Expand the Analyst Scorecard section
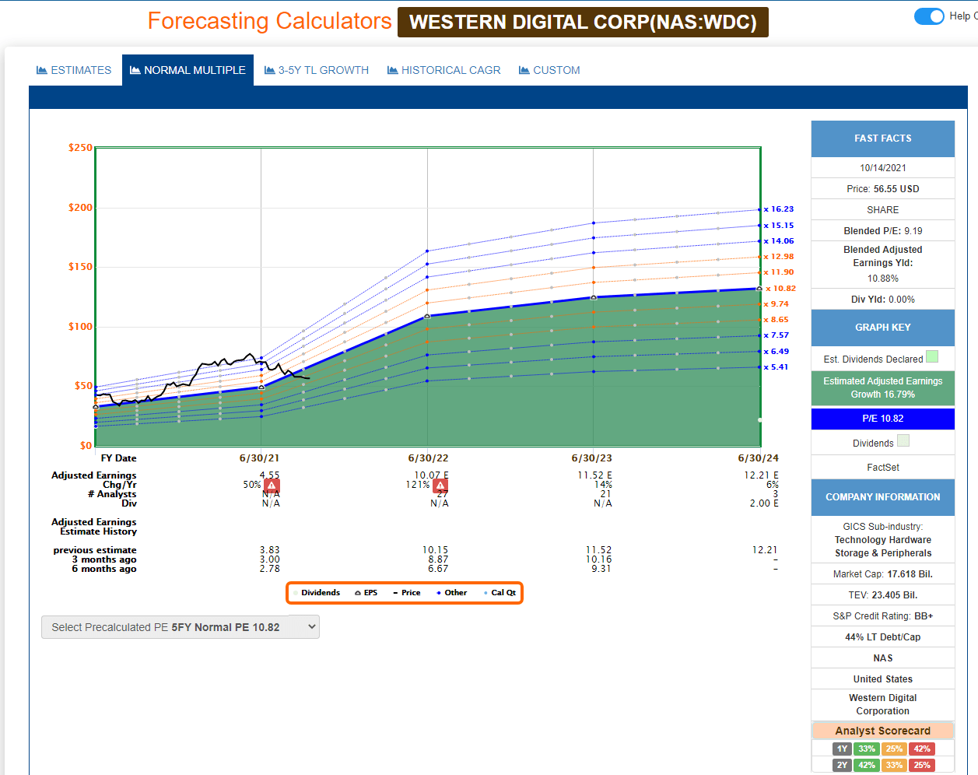The image size is (978, 775). tap(882, 730)
